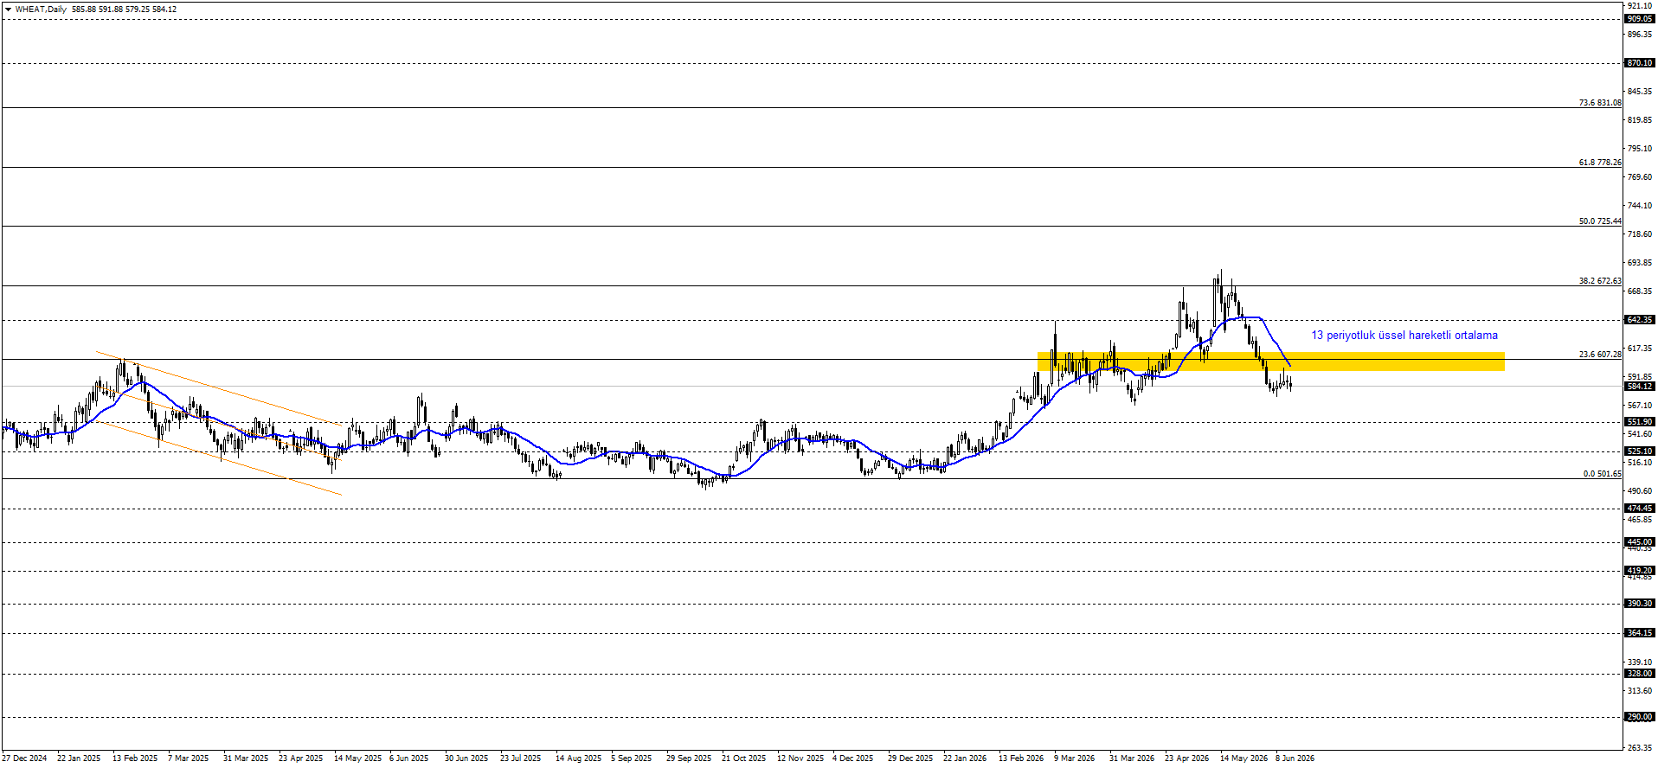The image size is (1658, 768).
Task: Select the WHEAT,Daily chart title
Action: (x=41, y=10)
